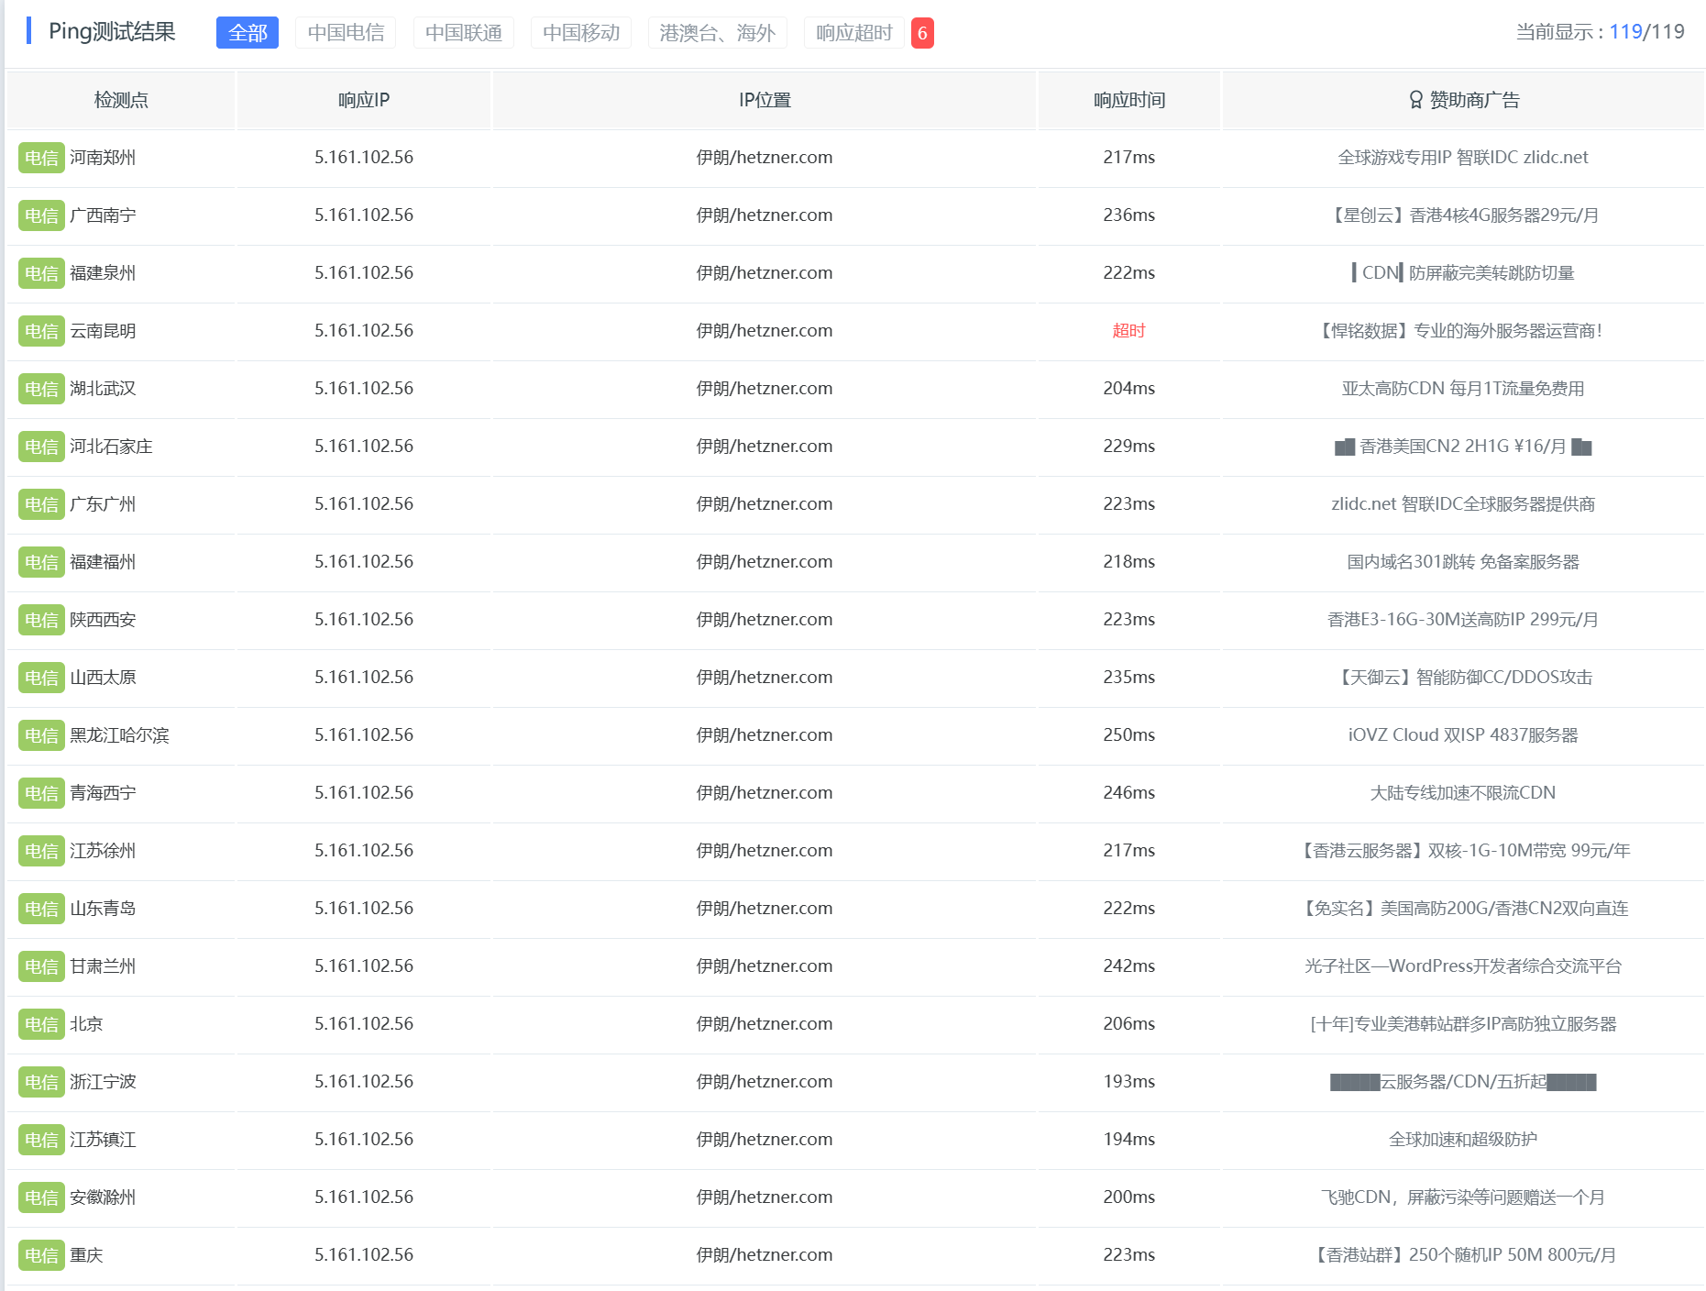Click the 检测点 column header
The width and height of the screenshot is (1706, 1291).
click(x=121, y=100)
